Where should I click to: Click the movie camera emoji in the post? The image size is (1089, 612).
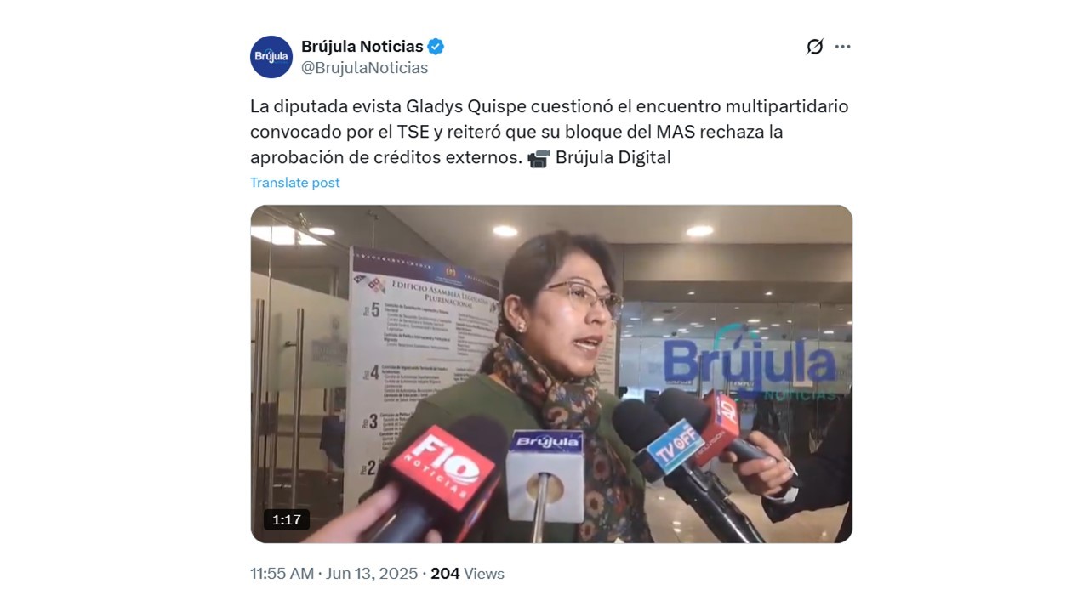coord(539,158)
